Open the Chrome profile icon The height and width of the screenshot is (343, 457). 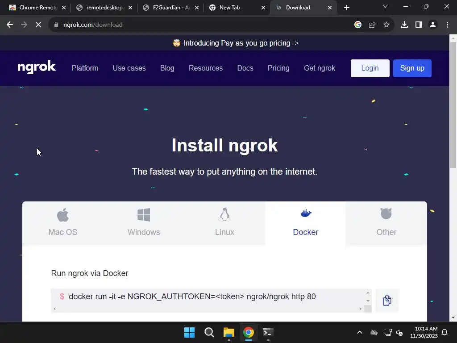point(433,25)
